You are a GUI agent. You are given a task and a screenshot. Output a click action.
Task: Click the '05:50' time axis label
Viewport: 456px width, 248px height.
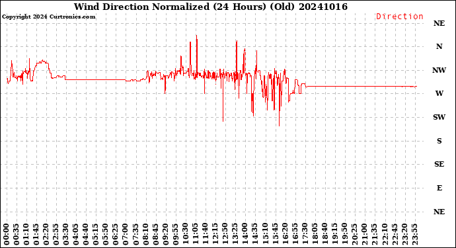click(106, 234)
